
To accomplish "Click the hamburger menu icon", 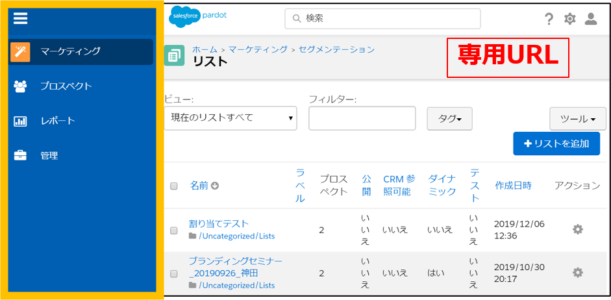I will [x=21, y=19].
